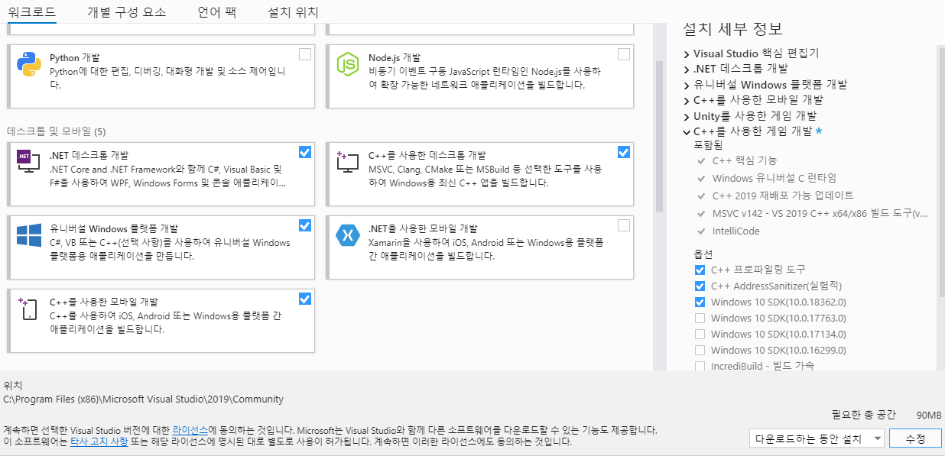Open the 다운로드하는 동안 설치 dropdown
The image size is (945, 456).
click(817, 438)
